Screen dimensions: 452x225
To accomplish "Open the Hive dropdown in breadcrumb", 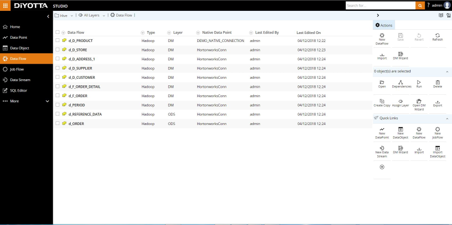I will point(64,15).
